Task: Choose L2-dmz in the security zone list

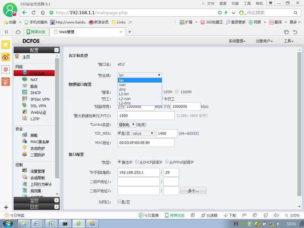Action: click(x=140, y=103)
